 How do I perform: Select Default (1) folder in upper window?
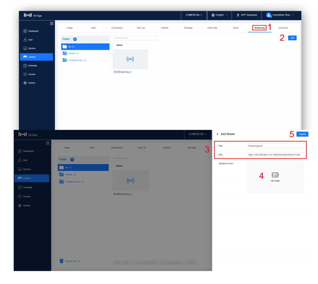click(85, 54)
